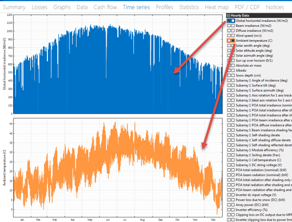
Task: Tick left checkbox for Snow depth (cm)
Action: click(229, 75)
